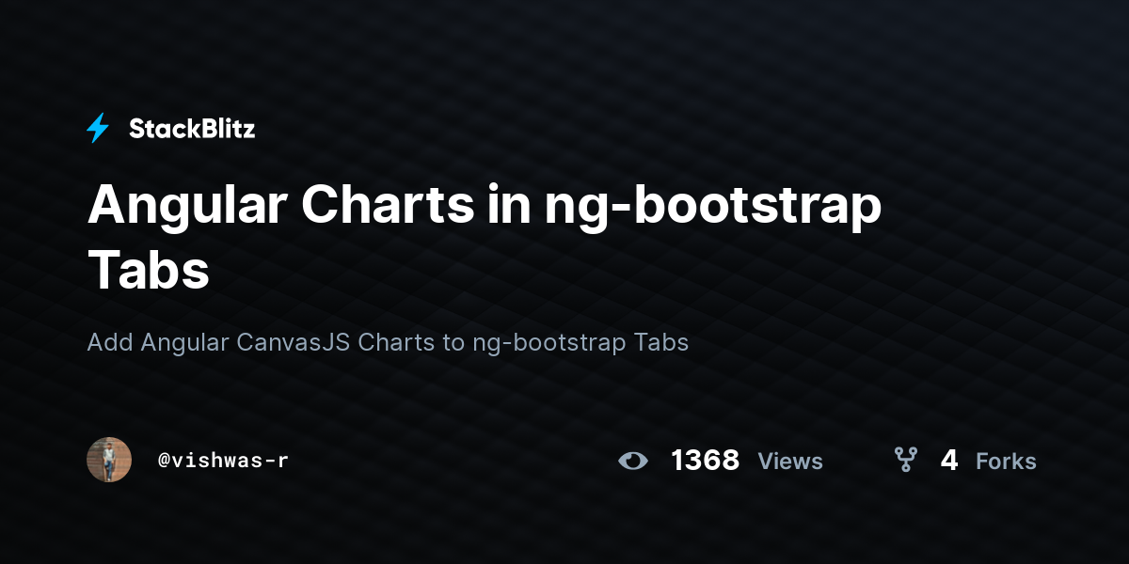Image resolution: width=1129 pixels, height=564 pixels.
Task: Click the eye views icon
Action: [x=633, y=461]
